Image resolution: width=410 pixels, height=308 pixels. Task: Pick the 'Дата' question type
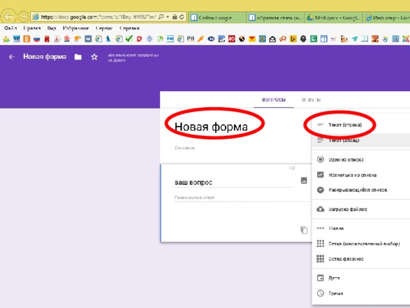pyautogui.click(x=334, y=278)
